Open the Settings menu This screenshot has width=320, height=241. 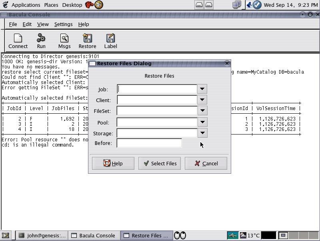click(x=63, y=24)
